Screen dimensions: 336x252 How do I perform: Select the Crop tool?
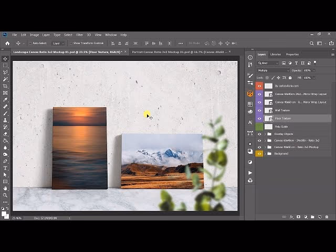[5, 86]
